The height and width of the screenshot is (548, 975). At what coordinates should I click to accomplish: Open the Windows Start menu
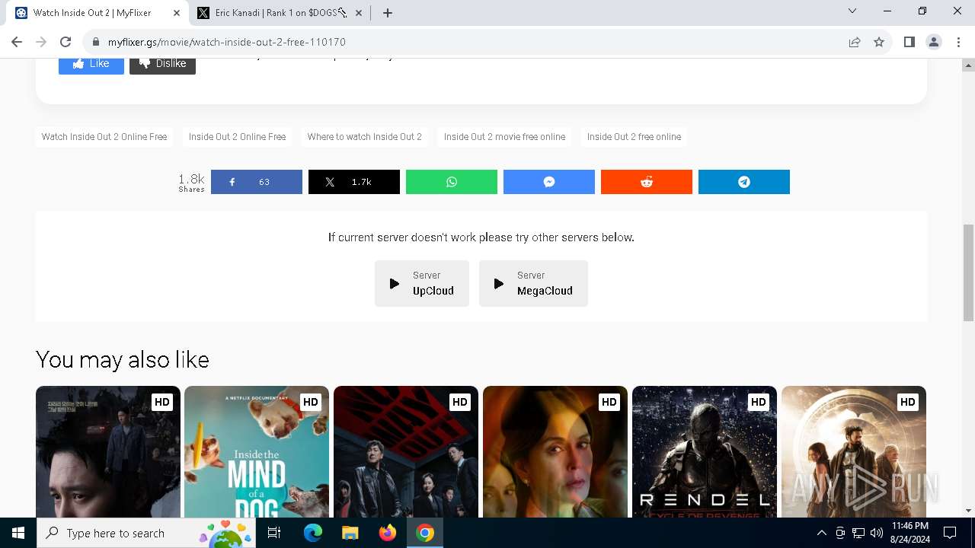(18, 533)
